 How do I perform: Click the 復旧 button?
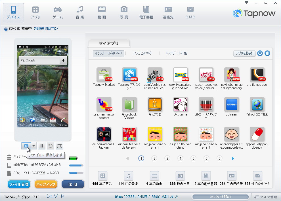point(73,184)
